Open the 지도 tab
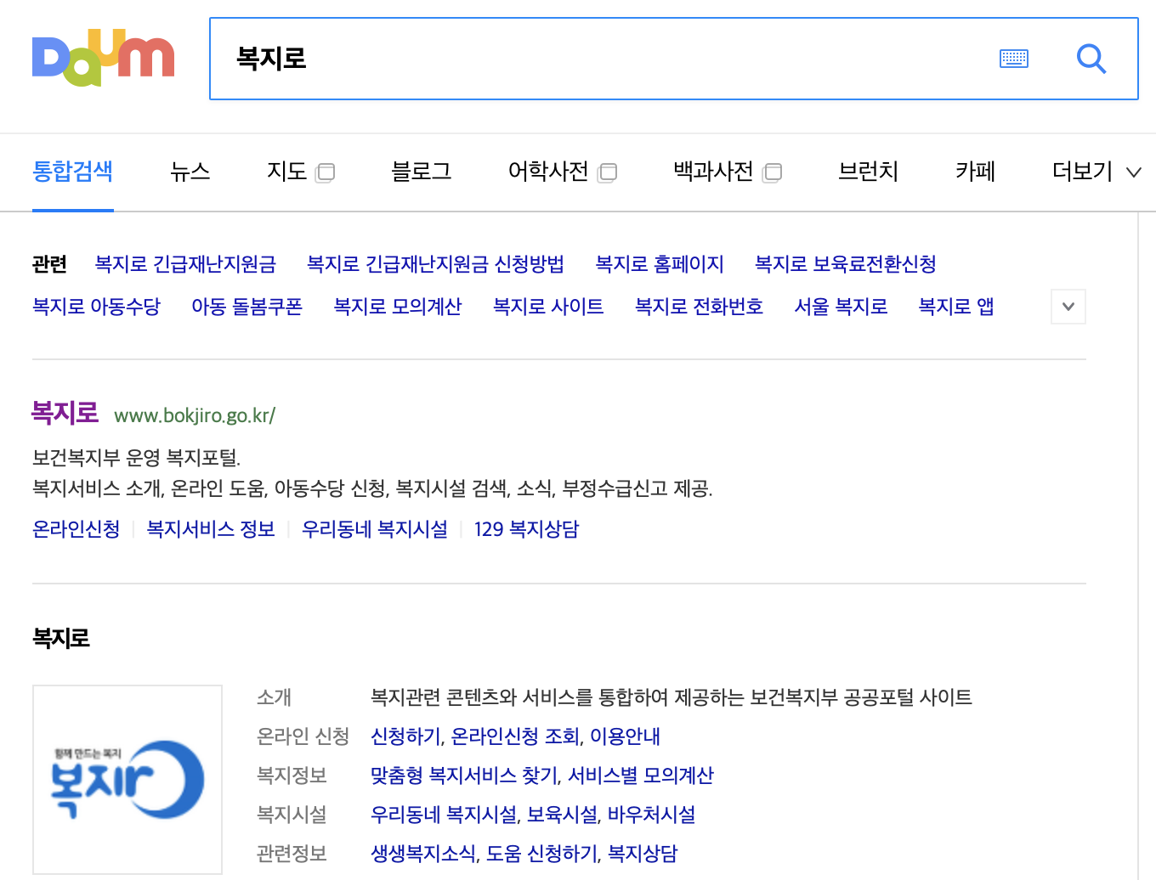Viewport: 1156px width, 880px height. tap(300, 172)
